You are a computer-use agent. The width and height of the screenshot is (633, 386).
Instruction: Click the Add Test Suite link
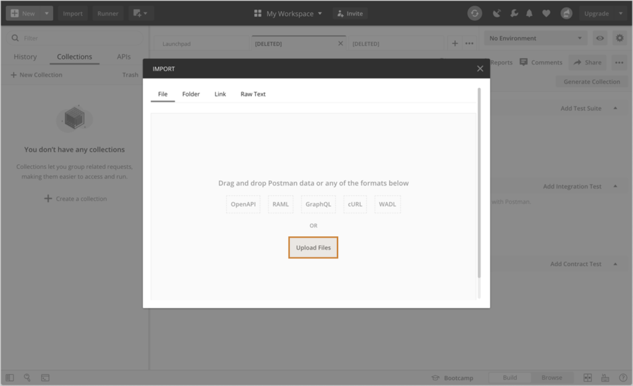580,108
